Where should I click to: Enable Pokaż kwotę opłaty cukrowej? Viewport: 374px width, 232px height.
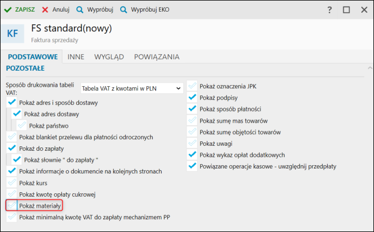12,194
